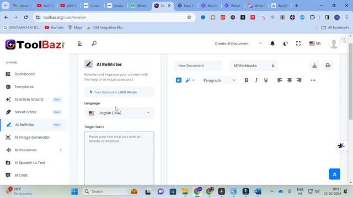
Task: Align text left
Action: click(x=280, y=80)
